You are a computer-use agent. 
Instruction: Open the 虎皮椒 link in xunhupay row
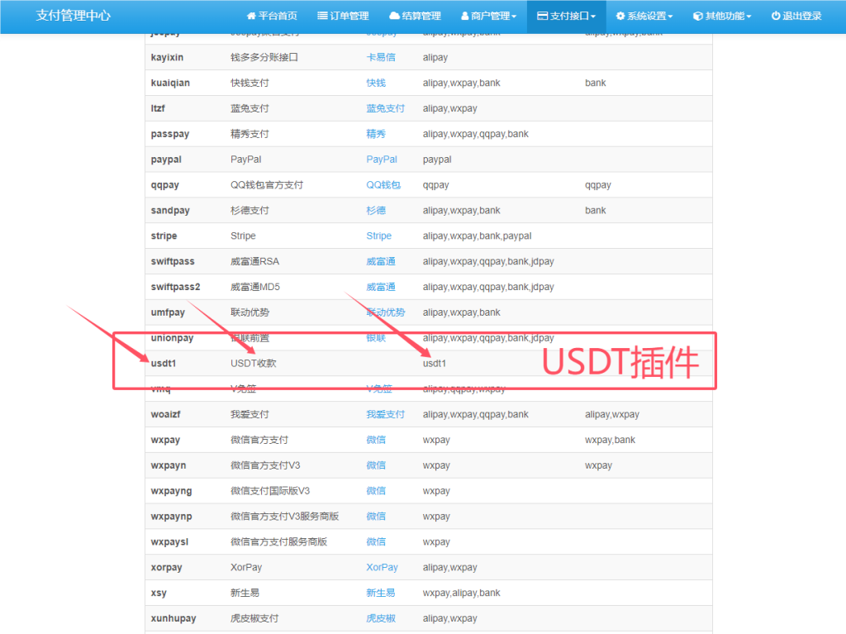tap(380, 618)
